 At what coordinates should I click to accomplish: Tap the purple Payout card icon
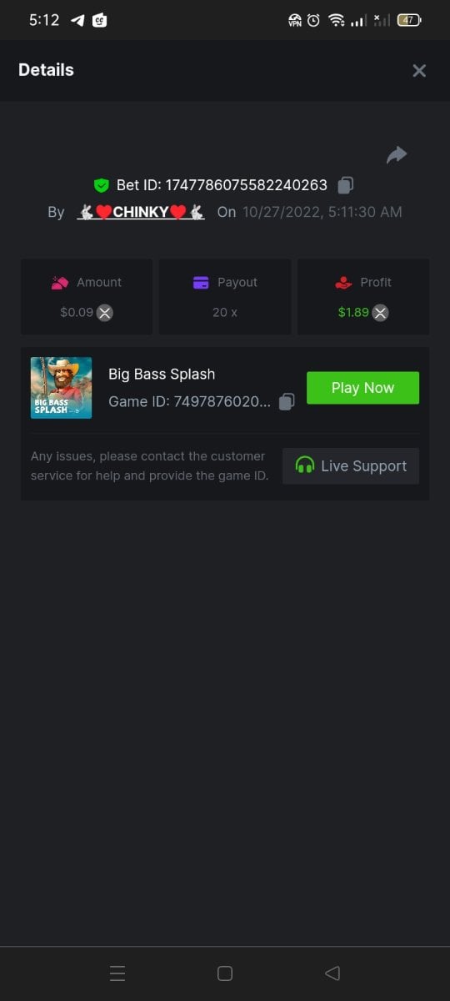point(201,283)
